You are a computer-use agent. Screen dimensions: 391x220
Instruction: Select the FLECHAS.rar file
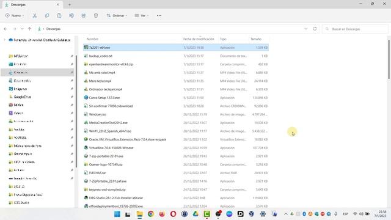tap(176, 173)
